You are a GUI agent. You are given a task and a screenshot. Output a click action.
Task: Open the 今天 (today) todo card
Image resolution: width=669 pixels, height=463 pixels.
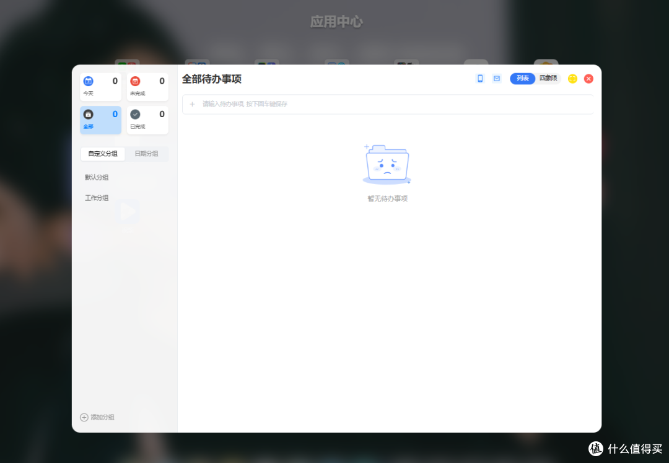point(101,87)
